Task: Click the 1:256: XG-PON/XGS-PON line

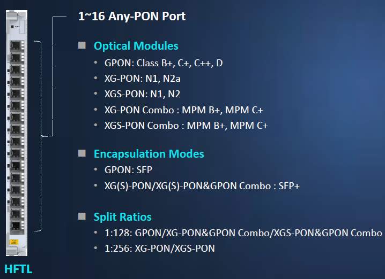Action: [x=160, y=249]
